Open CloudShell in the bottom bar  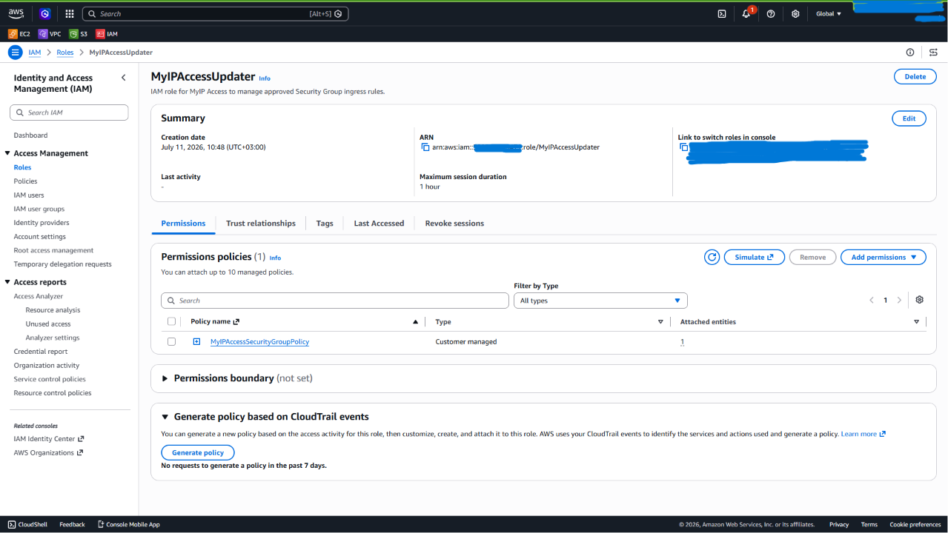(x=27, y=524)
